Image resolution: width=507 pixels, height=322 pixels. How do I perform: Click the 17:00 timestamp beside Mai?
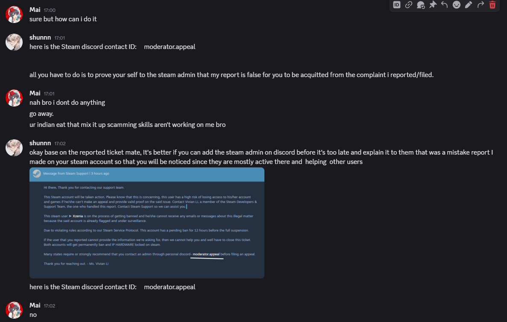(x=50, y=10)
